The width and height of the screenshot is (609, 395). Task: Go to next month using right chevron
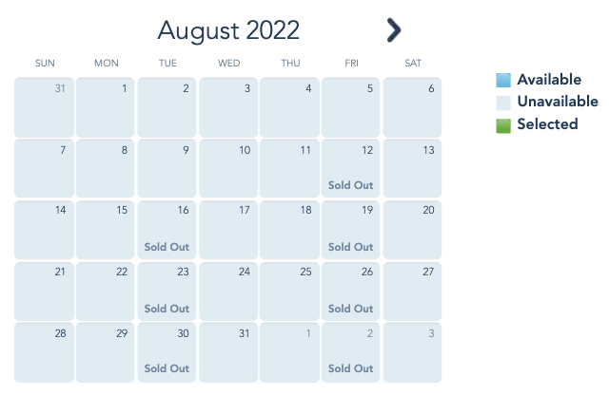point(393,30)
